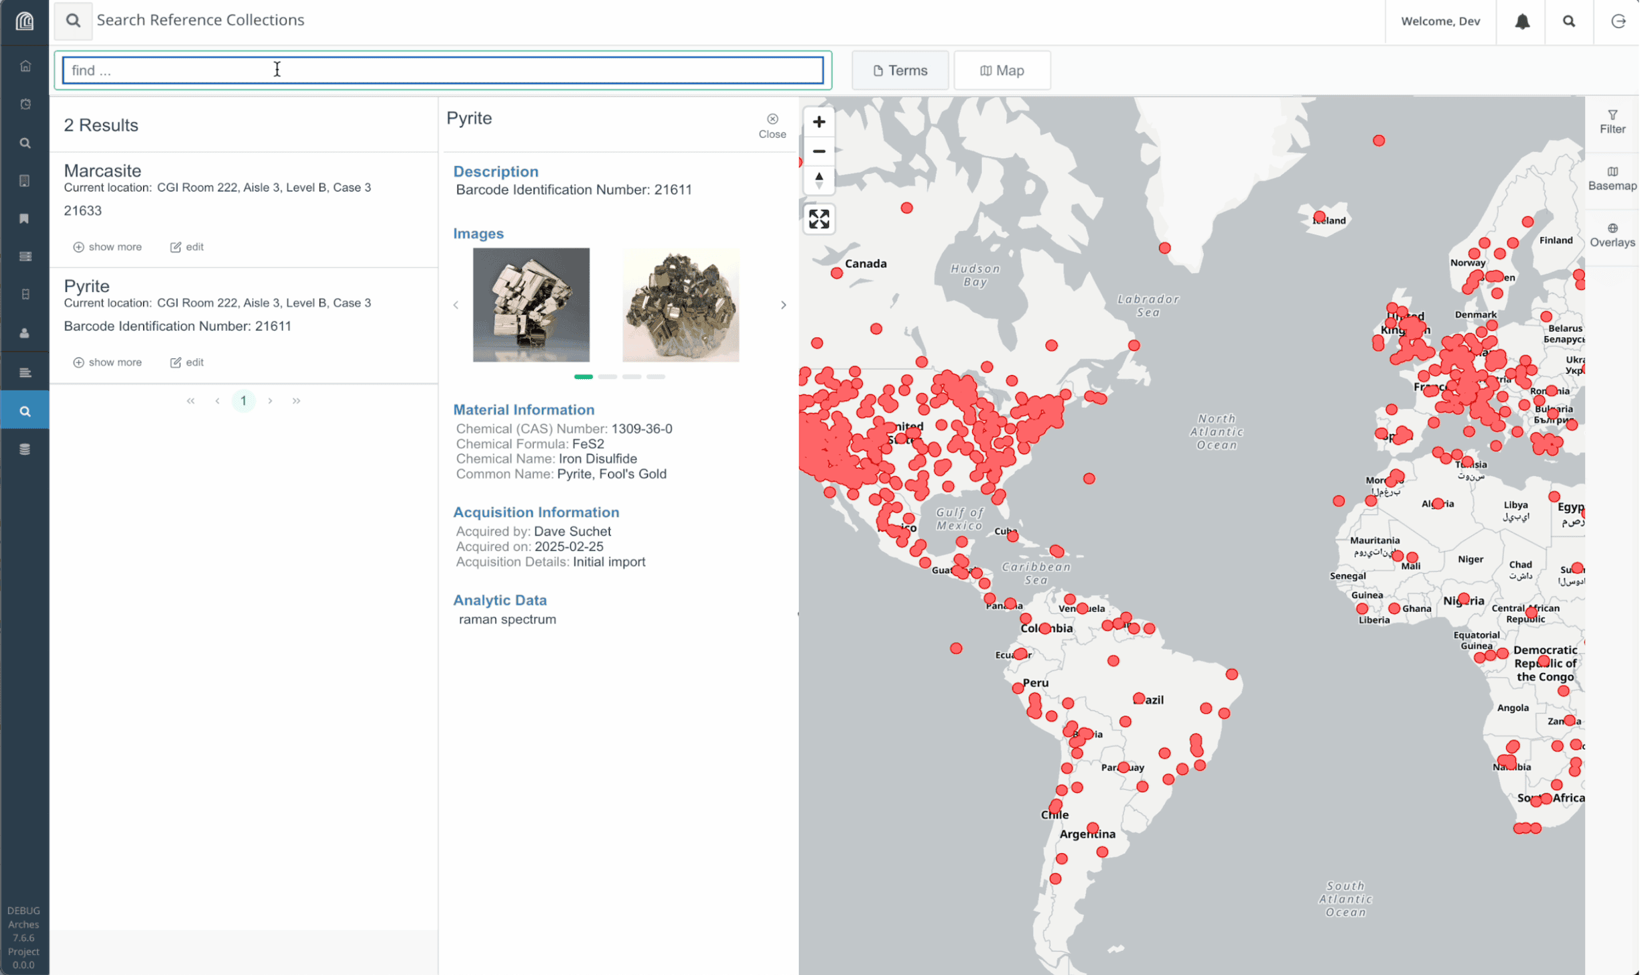This screenshot has width=1640, height=975.
Task: Open first Pyrite crystal thumbnail
Action: click(531, 305)
